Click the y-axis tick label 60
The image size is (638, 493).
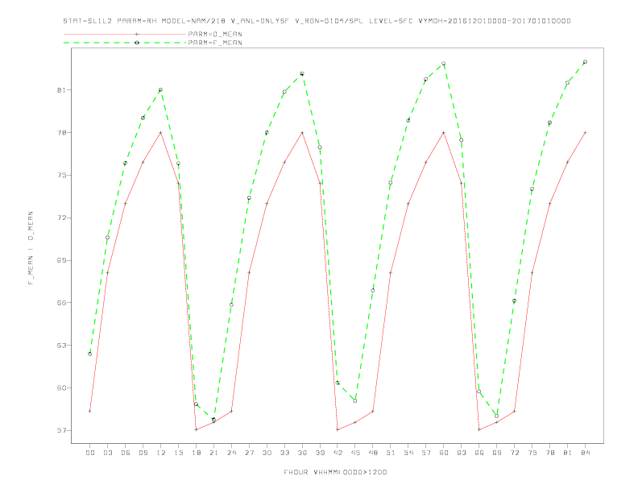(x=61, y=387)
